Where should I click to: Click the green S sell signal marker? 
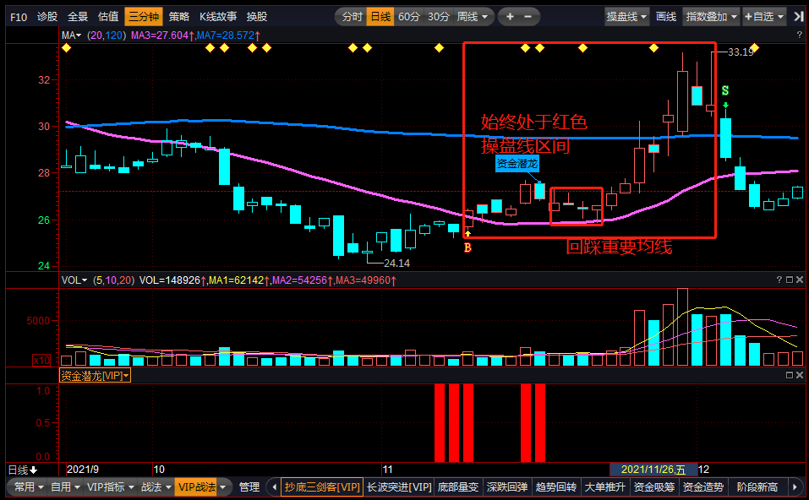click(x=725, y=90)
